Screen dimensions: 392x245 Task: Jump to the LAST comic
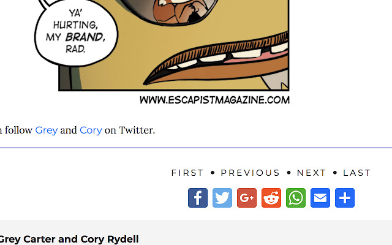tap(356, 173)
